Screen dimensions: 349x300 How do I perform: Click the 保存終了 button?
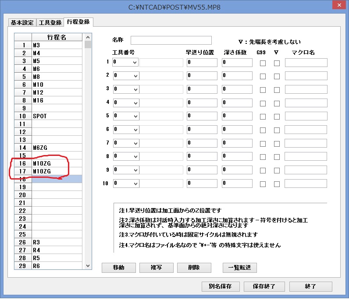pos(264,286)
